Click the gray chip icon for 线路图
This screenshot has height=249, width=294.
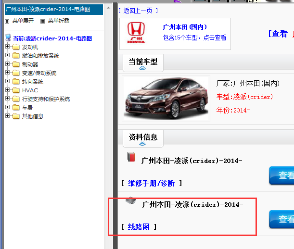point(131,200)
